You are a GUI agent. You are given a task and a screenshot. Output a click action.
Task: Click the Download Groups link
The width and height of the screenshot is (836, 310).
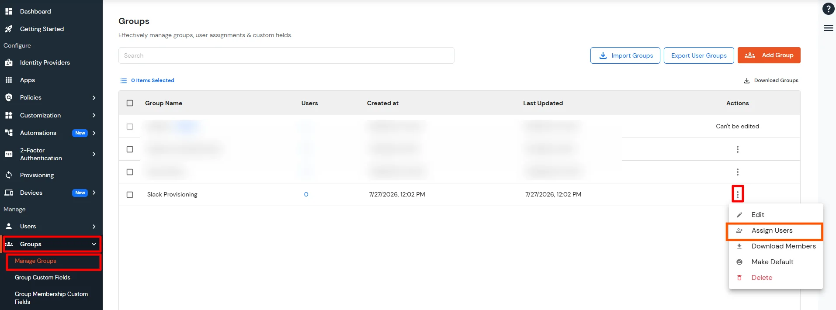pyautogui.click(x=771, y=81)
